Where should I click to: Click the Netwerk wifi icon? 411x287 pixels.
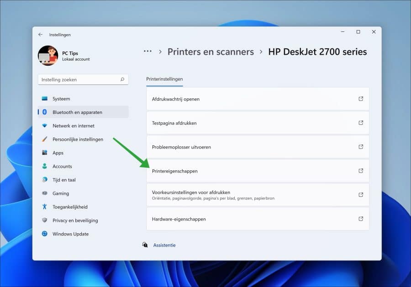click(45, 126)
